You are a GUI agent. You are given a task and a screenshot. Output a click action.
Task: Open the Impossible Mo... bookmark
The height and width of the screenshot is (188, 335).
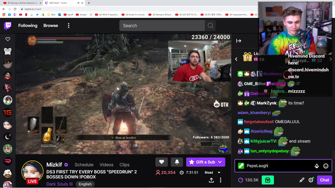coord(237,15)
